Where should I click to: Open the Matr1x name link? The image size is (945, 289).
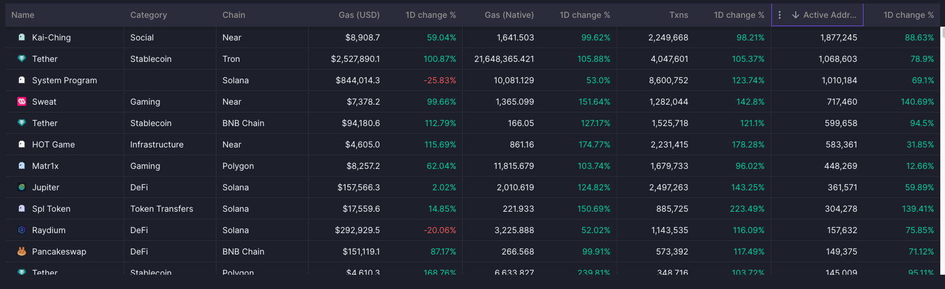point(45,166)
